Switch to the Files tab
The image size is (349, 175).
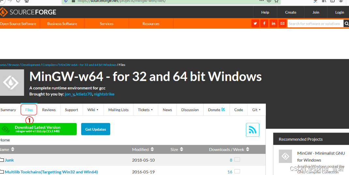coord(29,109)
